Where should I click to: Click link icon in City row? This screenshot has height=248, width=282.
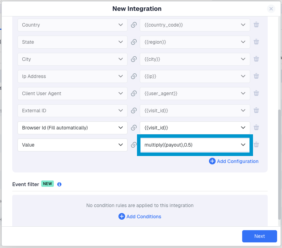coord(133,59)
